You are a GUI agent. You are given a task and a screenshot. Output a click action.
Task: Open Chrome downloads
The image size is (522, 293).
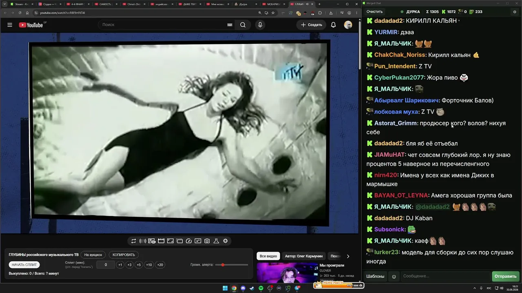331,13
